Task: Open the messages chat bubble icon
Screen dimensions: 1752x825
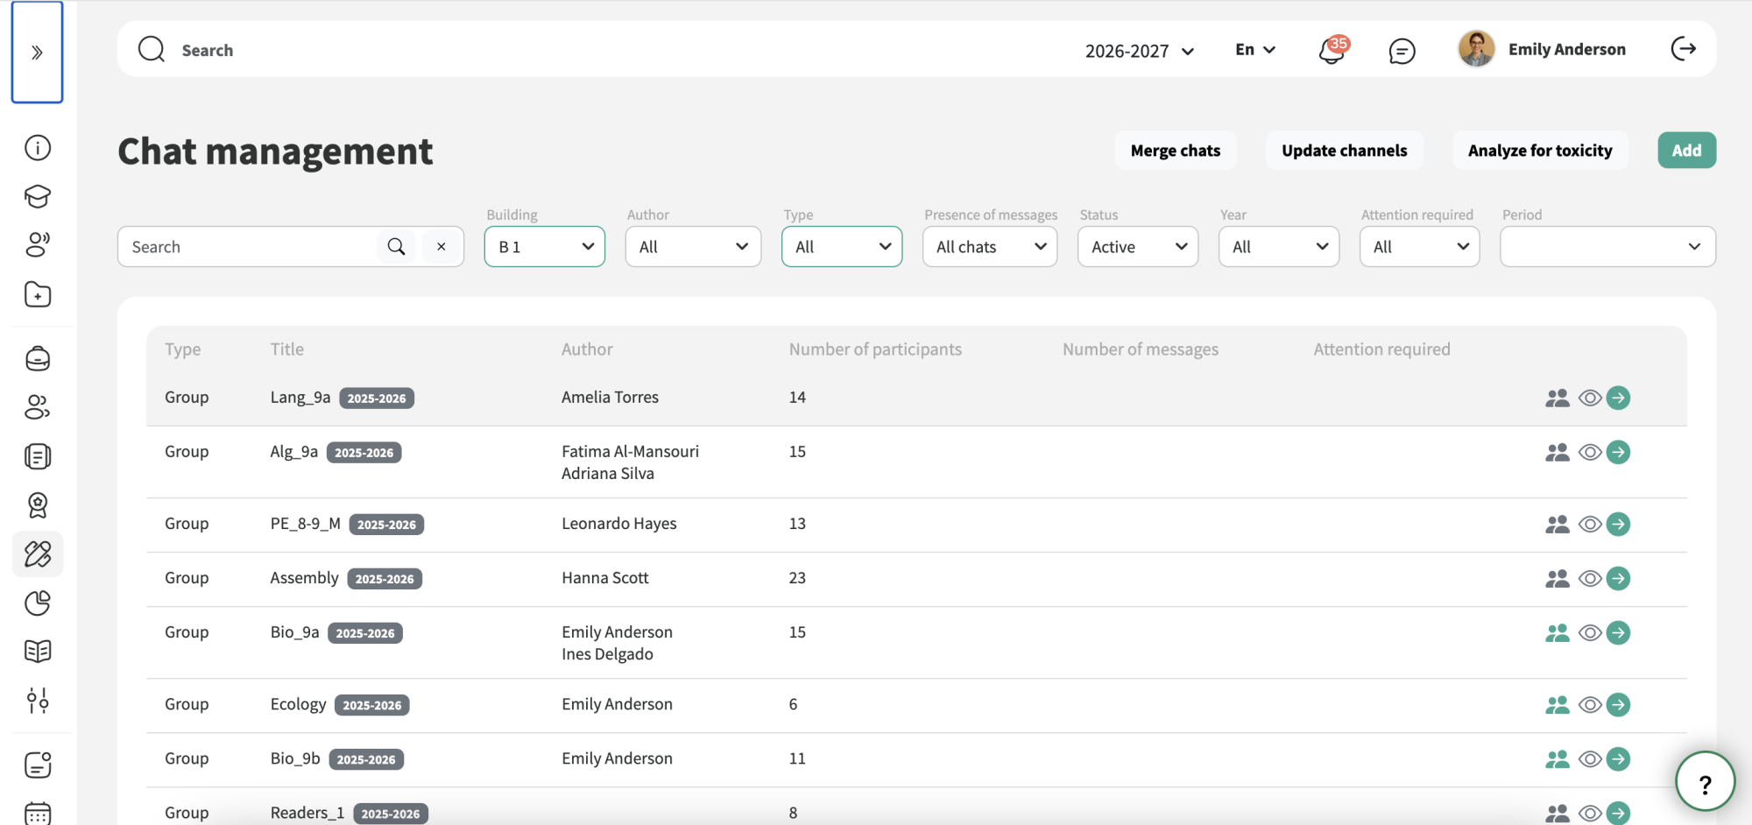Action: (1402, 51)
